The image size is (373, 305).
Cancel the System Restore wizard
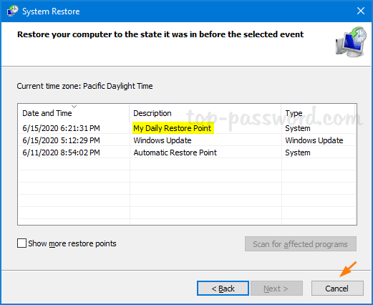[337, 289]
